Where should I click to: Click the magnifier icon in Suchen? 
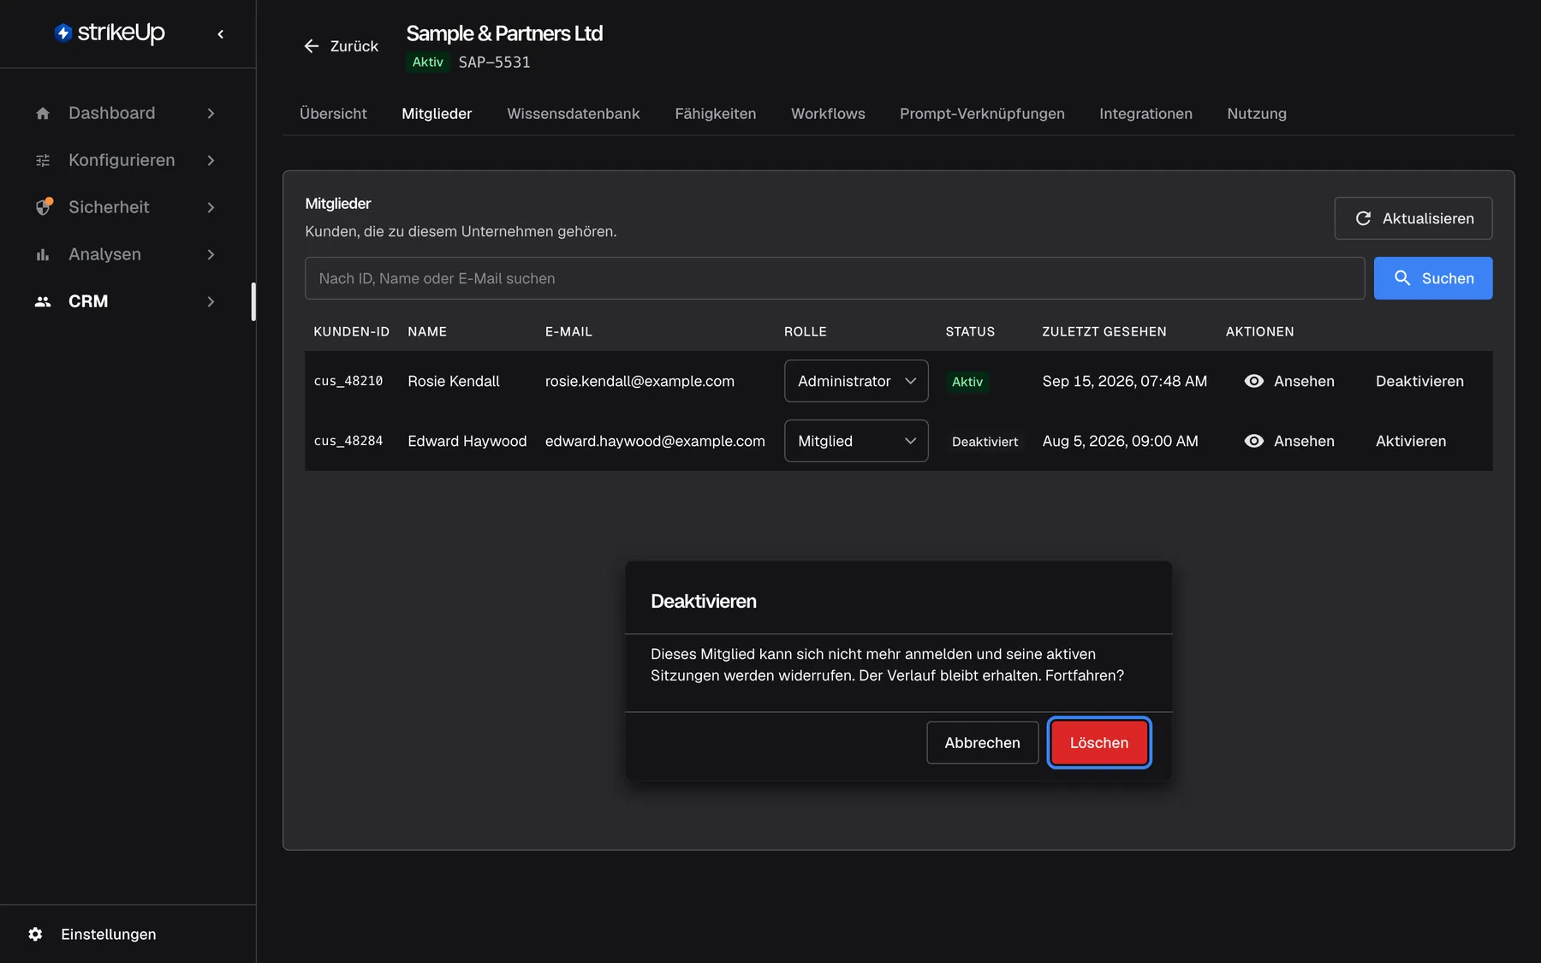coord(1402,278)
